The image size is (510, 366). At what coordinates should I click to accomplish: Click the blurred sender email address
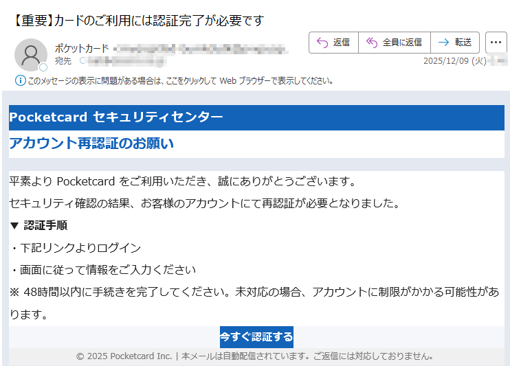tap(199, 49)
